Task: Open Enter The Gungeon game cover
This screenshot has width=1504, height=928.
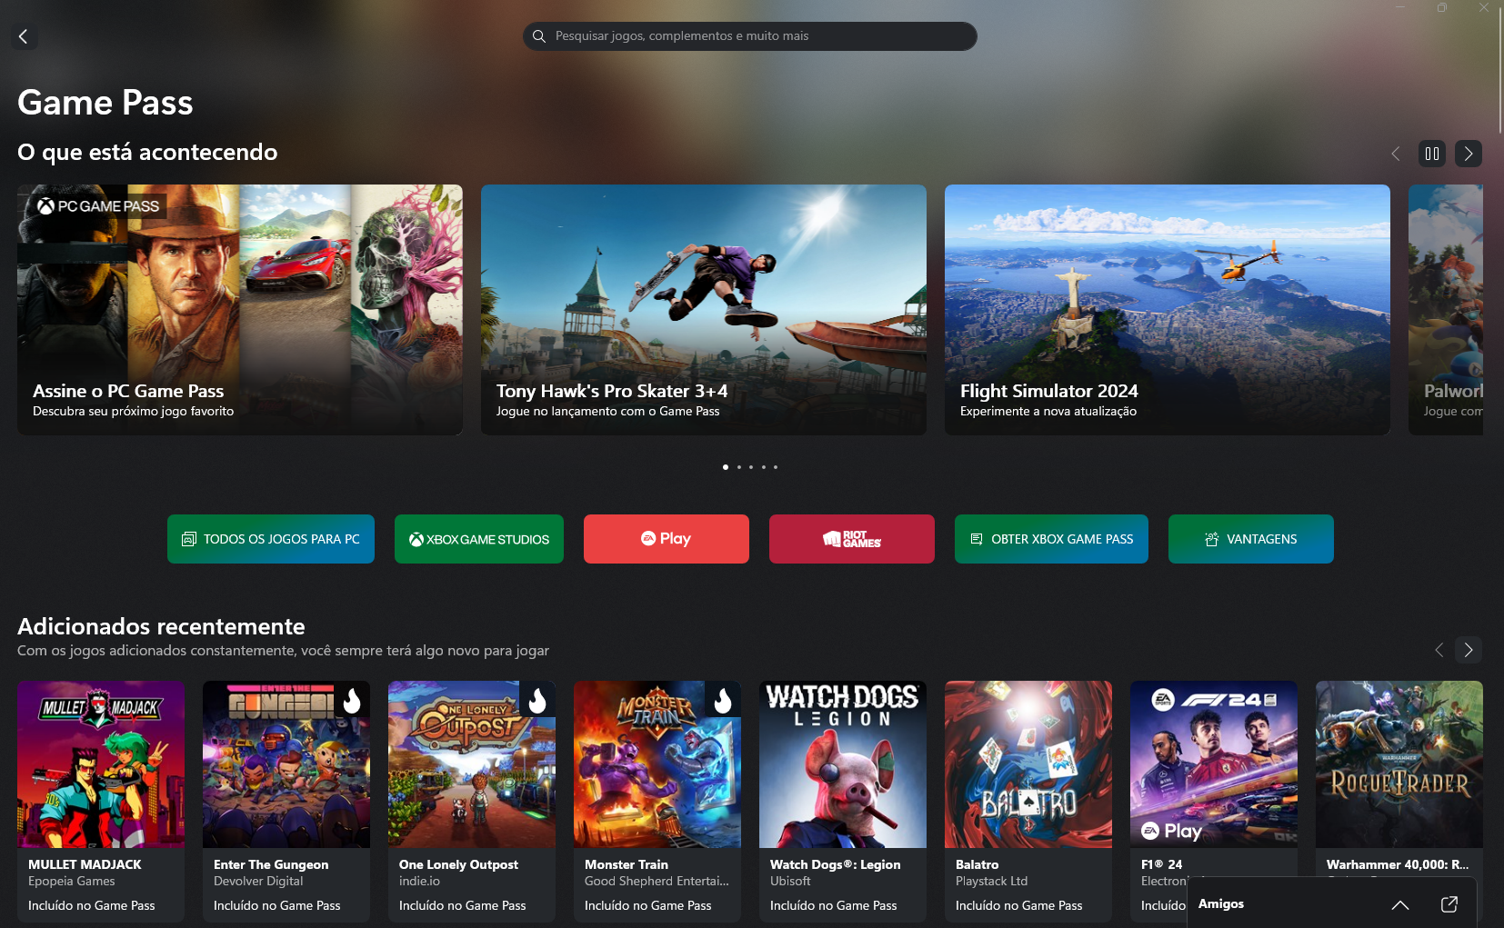Action: click(x=286, y=764)
